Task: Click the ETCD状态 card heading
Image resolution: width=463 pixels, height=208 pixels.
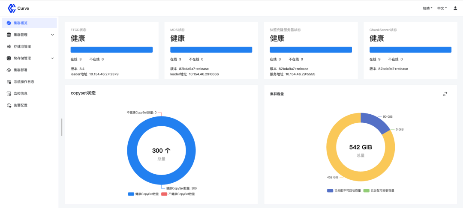Action: [78, 30]
